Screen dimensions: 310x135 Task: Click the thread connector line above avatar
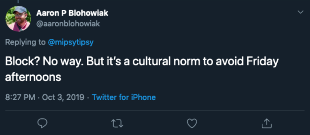point(18,1)
